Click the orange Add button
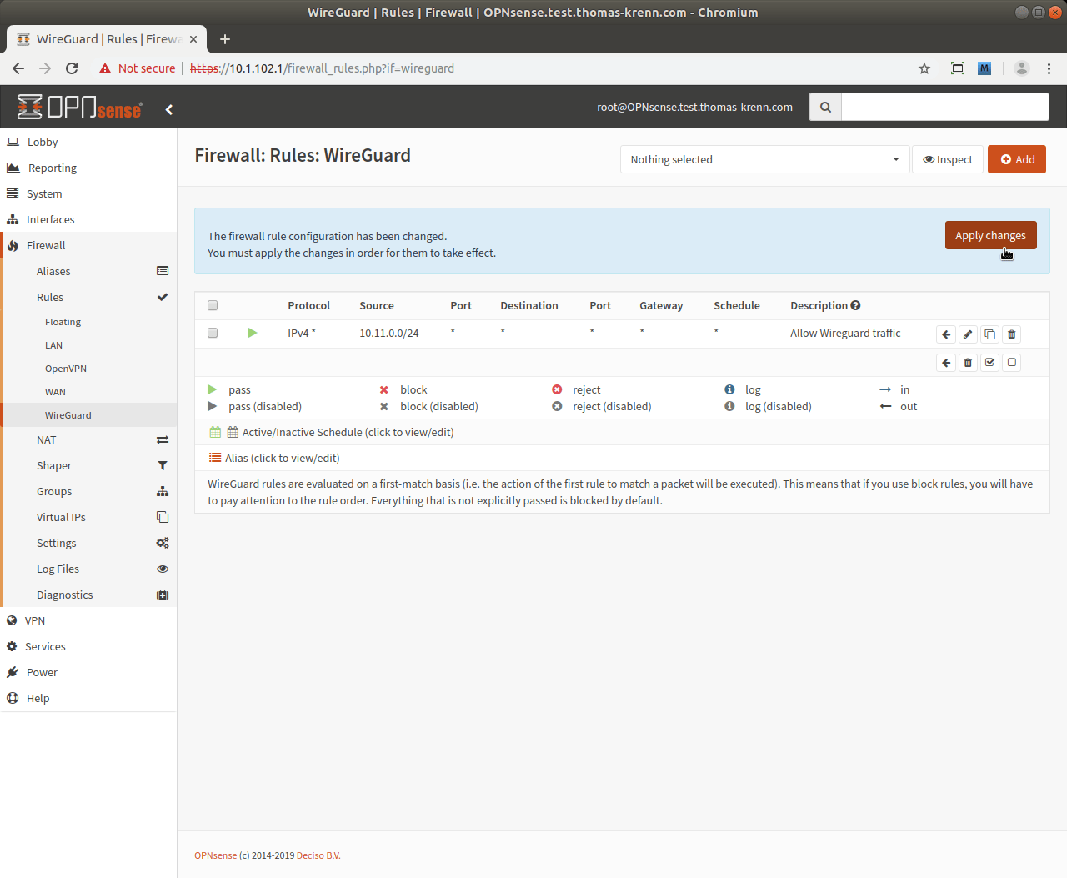The image size is (1067, 878). point(1016,159)
